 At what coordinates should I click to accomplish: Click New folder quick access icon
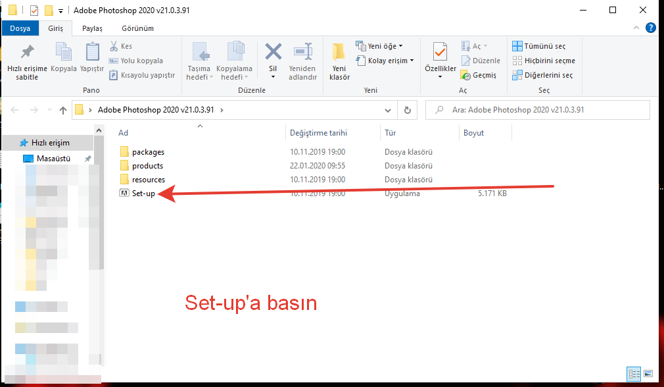point(49,10)
